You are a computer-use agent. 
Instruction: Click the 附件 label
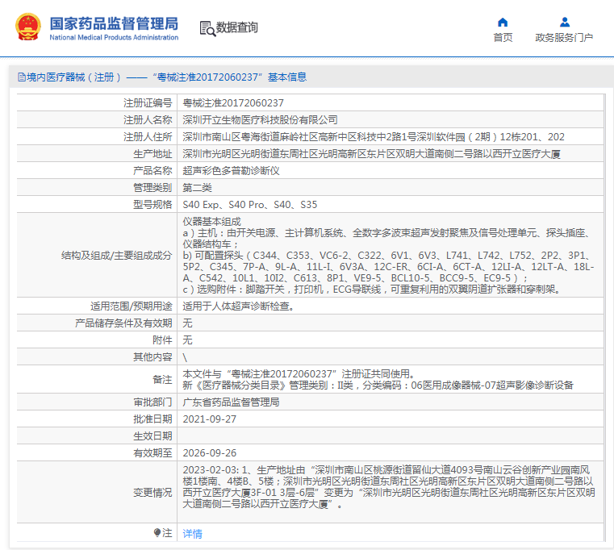[162, 340]
